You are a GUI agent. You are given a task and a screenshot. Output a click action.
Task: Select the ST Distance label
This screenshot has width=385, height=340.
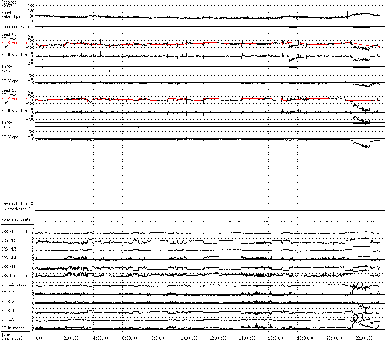13,328
